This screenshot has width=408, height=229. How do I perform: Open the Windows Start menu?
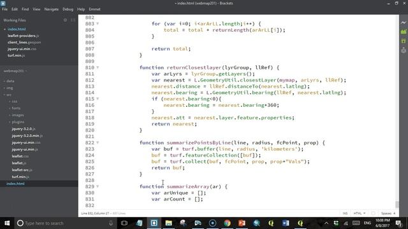pyautogui.click(x=7, y=223)
